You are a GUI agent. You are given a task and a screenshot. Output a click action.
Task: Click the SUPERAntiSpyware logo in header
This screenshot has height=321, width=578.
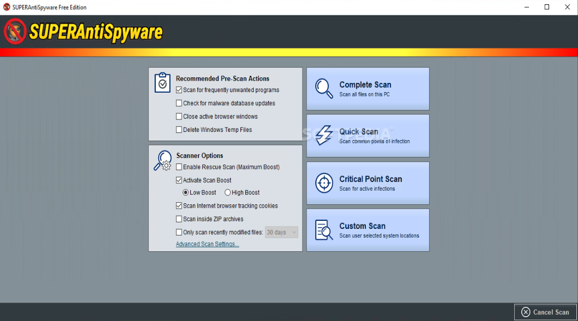coord(83,32)
